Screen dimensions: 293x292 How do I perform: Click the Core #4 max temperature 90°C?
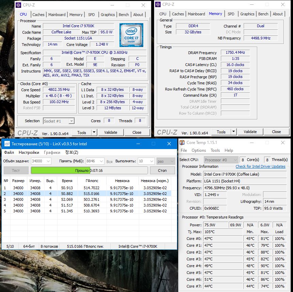coord(265,266)
